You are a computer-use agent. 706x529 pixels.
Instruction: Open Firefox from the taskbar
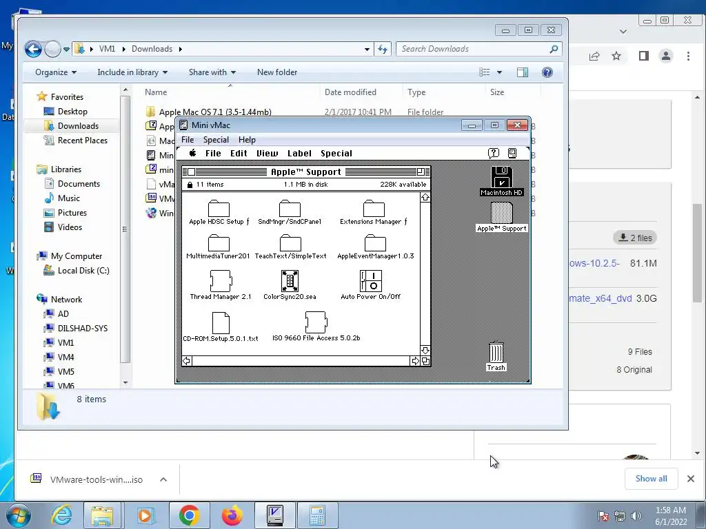(x=232, y=515)
